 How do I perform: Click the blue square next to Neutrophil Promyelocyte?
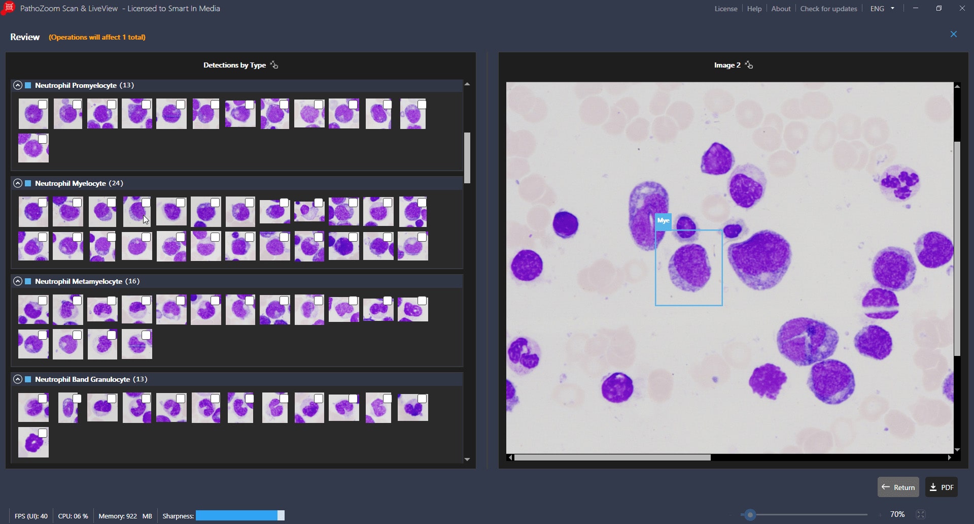point(28,85)
